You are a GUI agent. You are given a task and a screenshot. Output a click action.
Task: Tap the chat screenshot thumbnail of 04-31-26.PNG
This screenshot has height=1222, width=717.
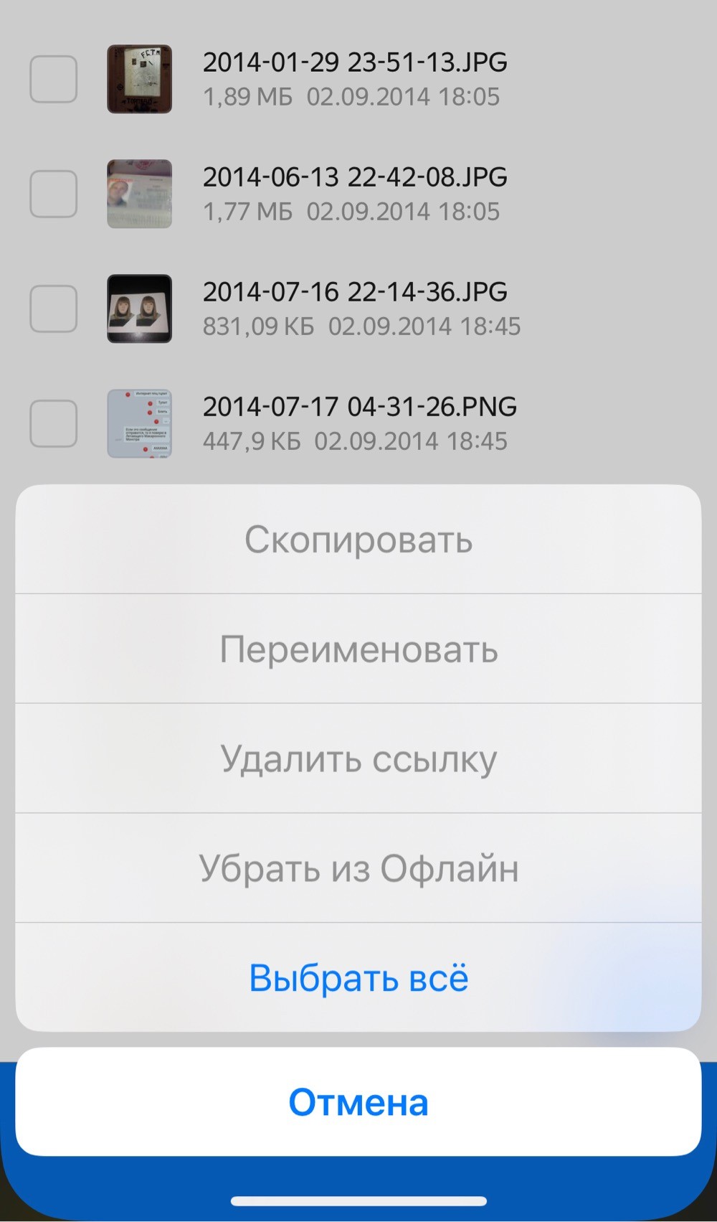(x=140, y=423)
